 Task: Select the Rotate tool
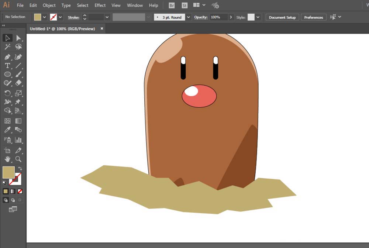(7, 93)
